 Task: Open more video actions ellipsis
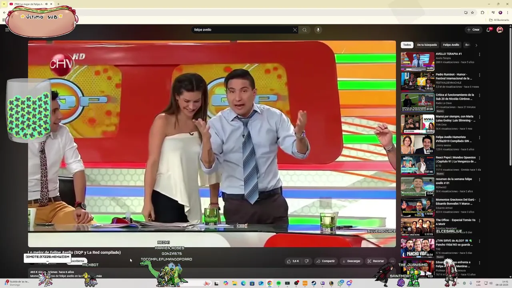coord(392,261)
